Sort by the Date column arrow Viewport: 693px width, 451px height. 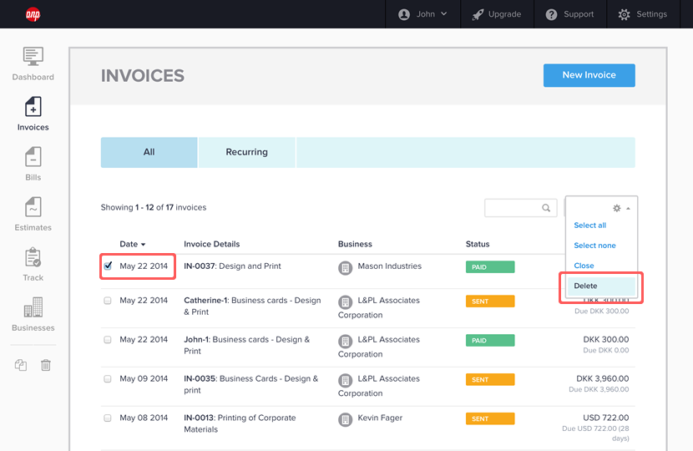143,245
